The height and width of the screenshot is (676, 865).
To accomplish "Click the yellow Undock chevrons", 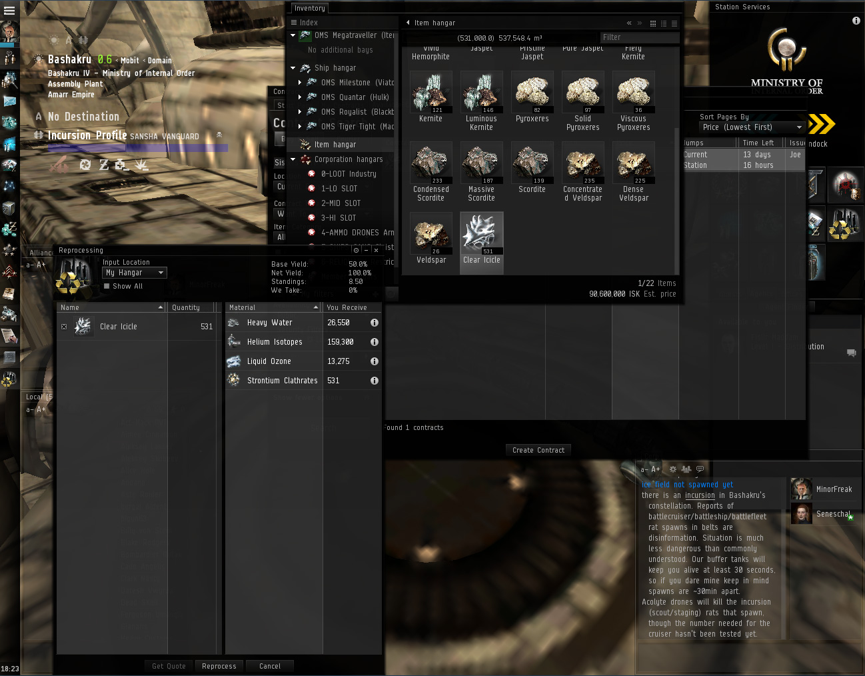I will pyautogui.click(x=822, y=124).
